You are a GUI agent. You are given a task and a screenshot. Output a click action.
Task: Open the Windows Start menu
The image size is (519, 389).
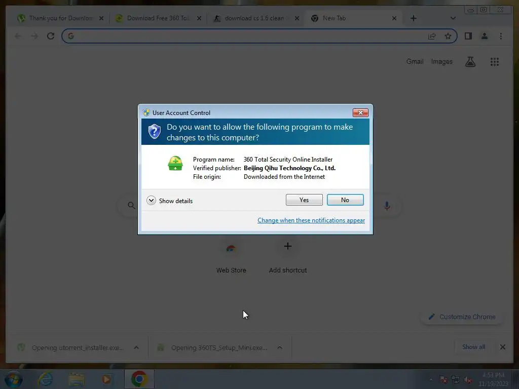tap(13, 379)
